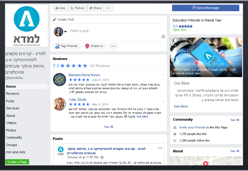
Task: Open the About tab in sidebar
Action: 11,116
